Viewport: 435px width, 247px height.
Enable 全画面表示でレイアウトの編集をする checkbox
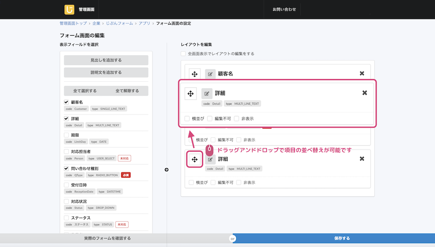click(183, 54)
